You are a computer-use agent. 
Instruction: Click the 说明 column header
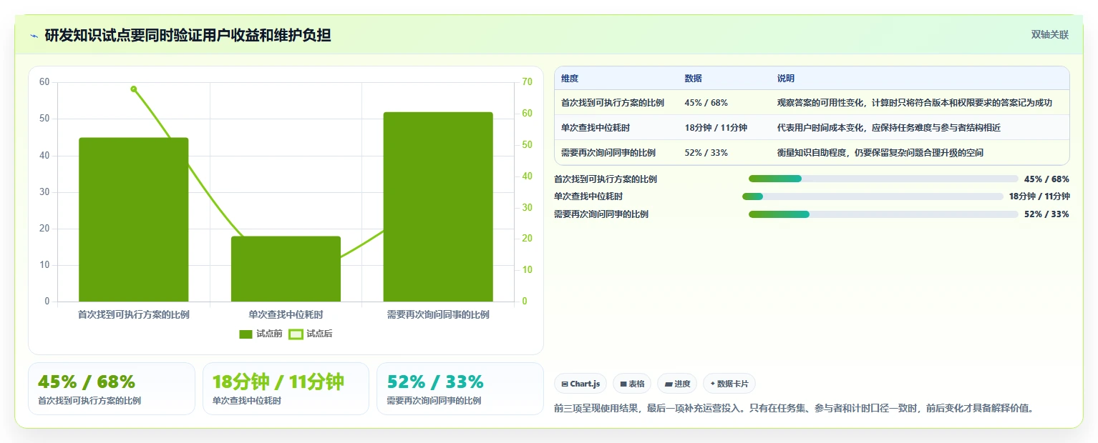pyautogui.click(x=786, y=79)
